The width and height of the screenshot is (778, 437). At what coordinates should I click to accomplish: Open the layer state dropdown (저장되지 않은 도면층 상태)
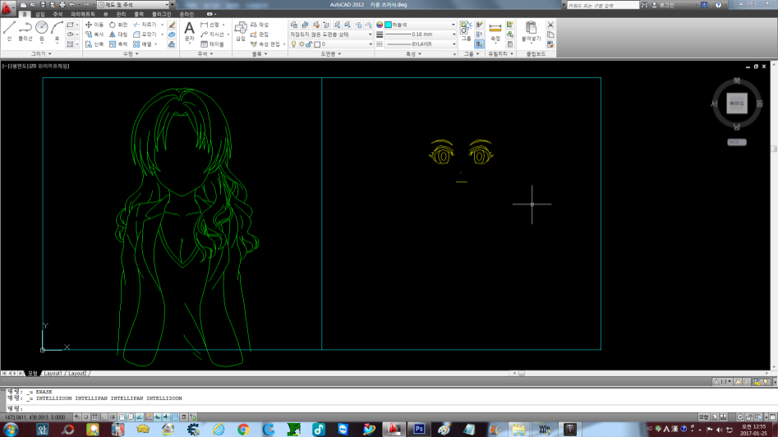330,34
